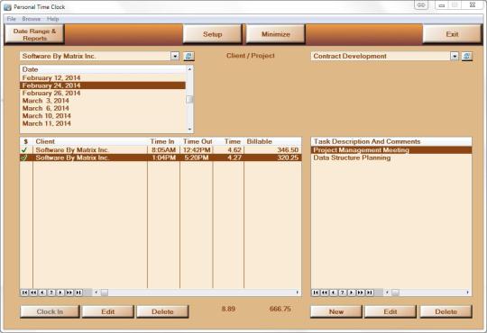Viewport: 487px width, 333px height.
Task: Click the Client column header
Action: click(90, 141)
